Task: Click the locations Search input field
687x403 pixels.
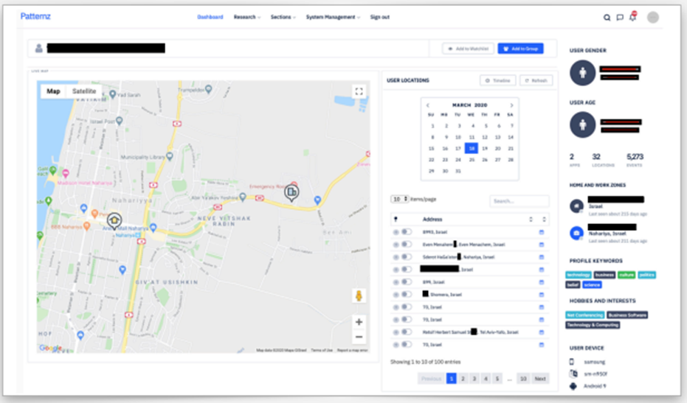Action: 519,201
